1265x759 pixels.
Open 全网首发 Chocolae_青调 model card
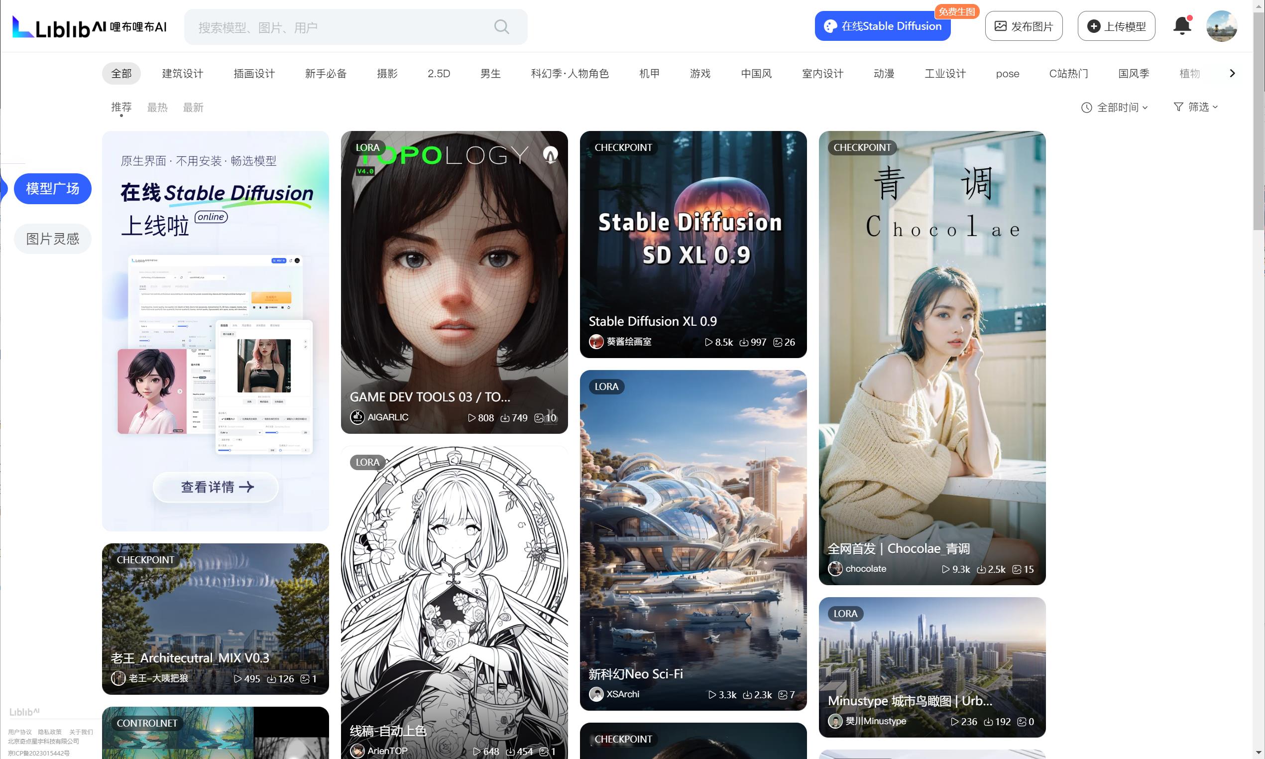coord(932,358)
